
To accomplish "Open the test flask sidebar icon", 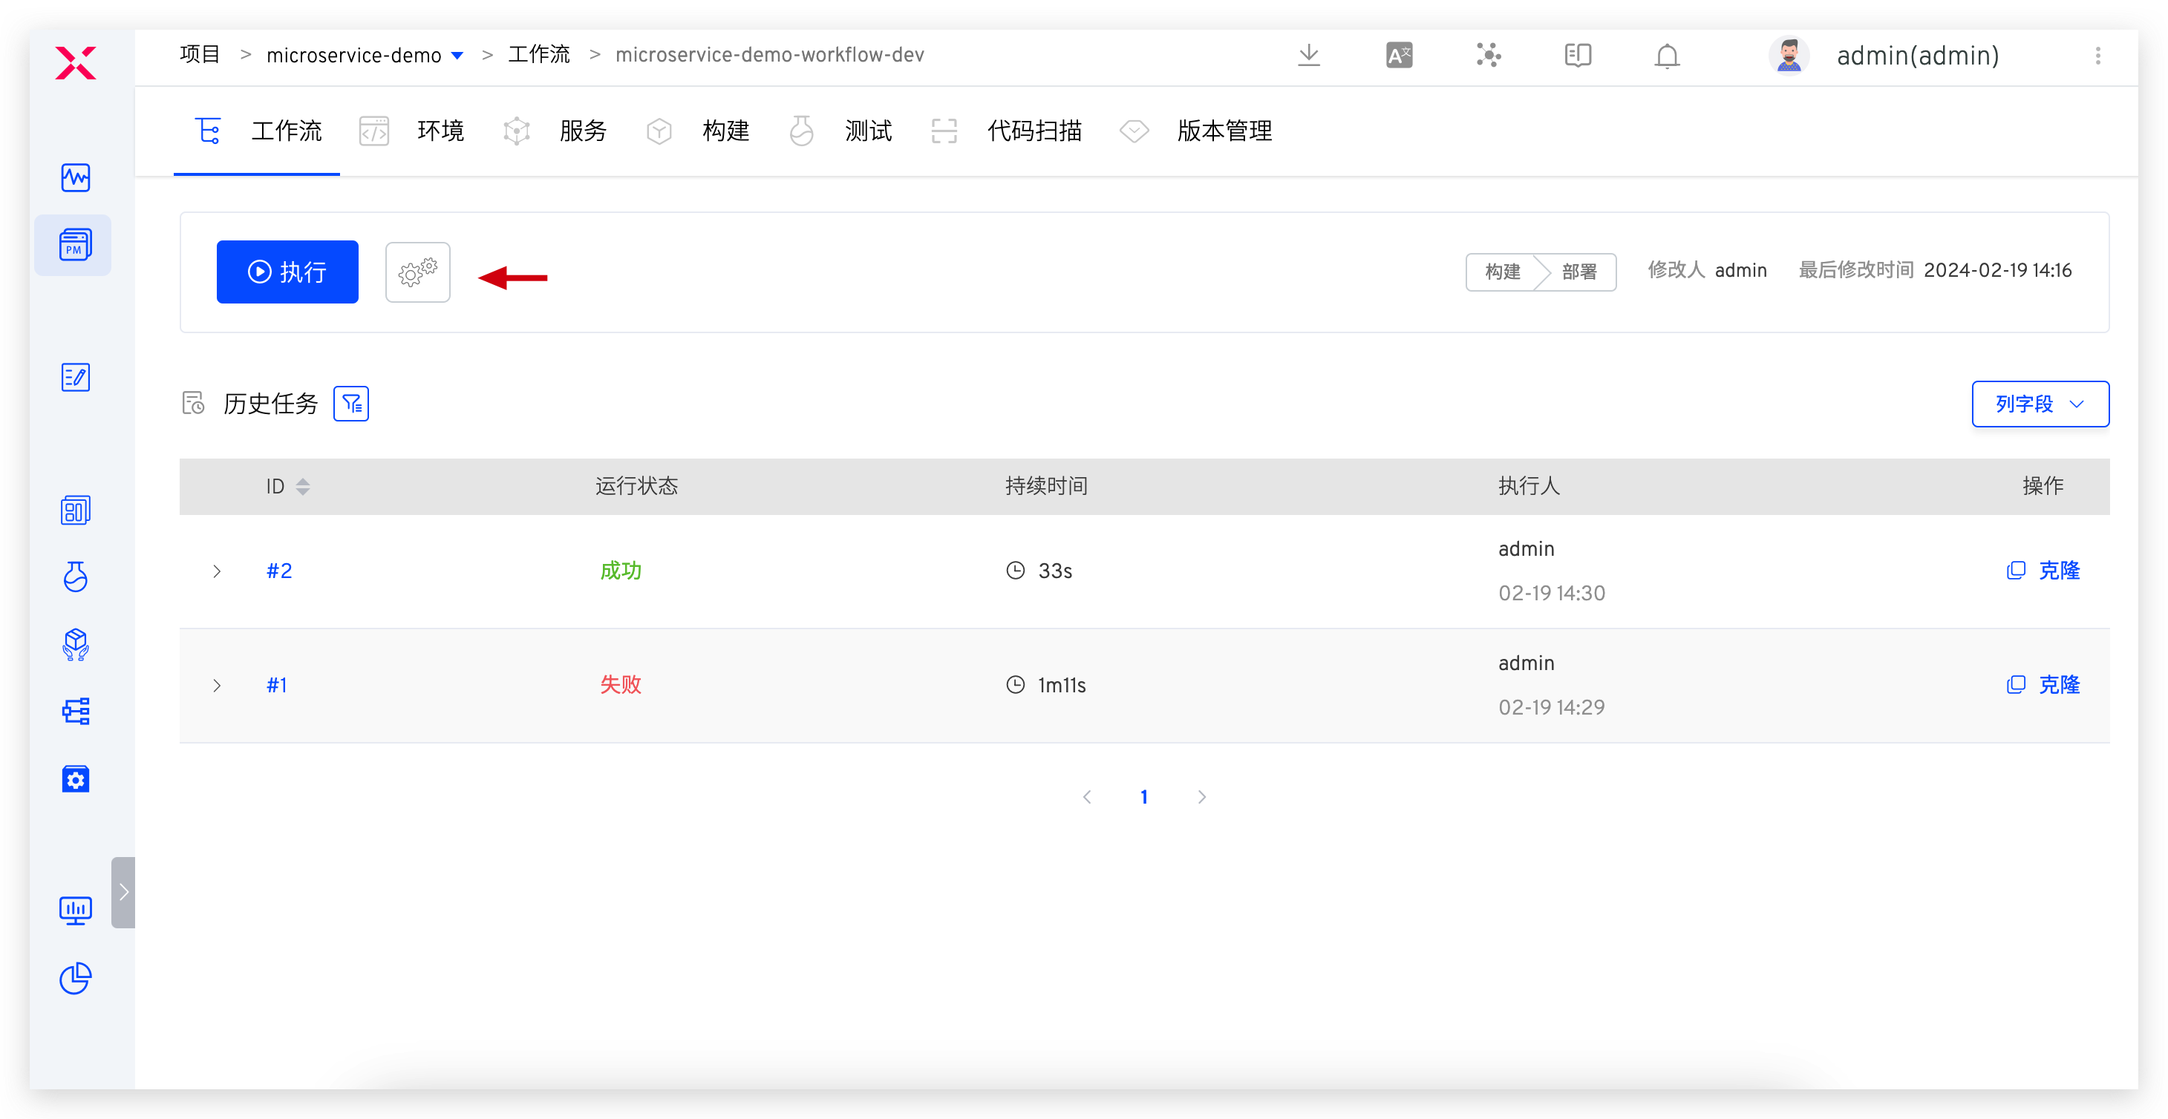I will pos(76,577).
